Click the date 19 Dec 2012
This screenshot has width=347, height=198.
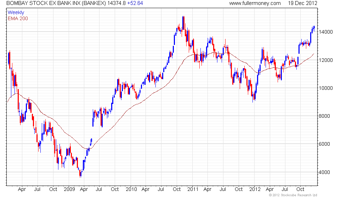(302, 3)
